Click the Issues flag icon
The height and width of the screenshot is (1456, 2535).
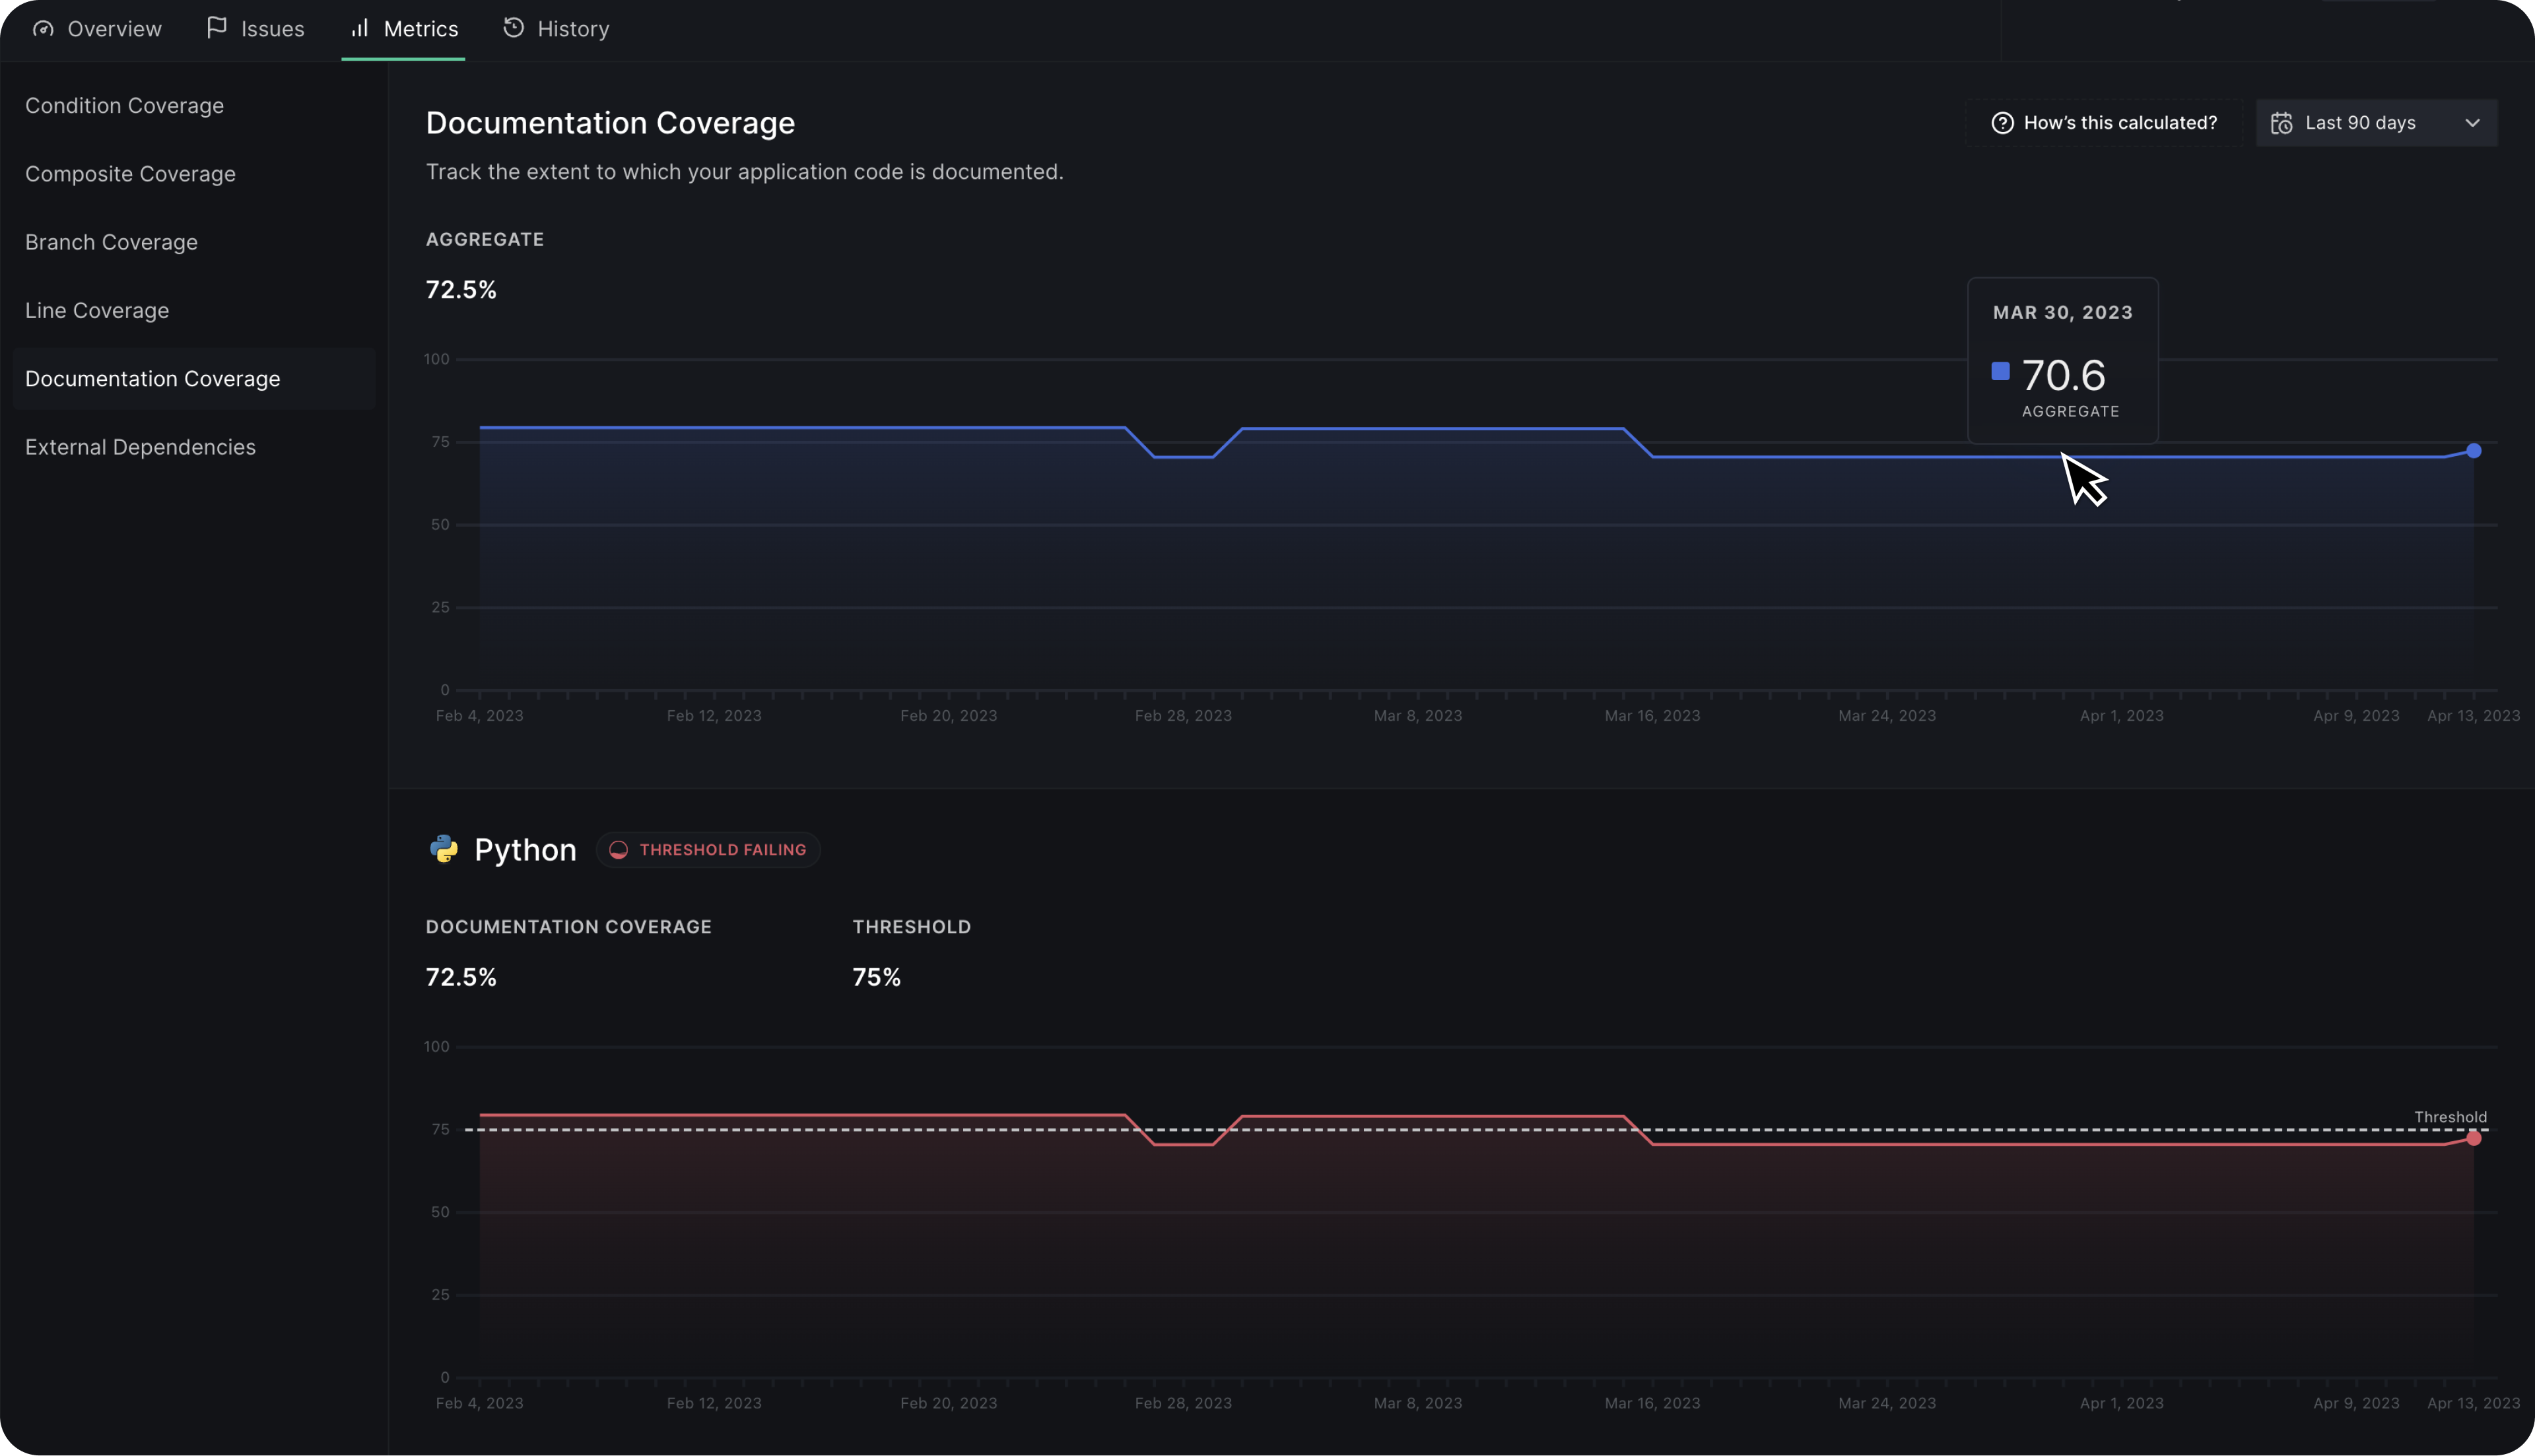pos(216,28)
